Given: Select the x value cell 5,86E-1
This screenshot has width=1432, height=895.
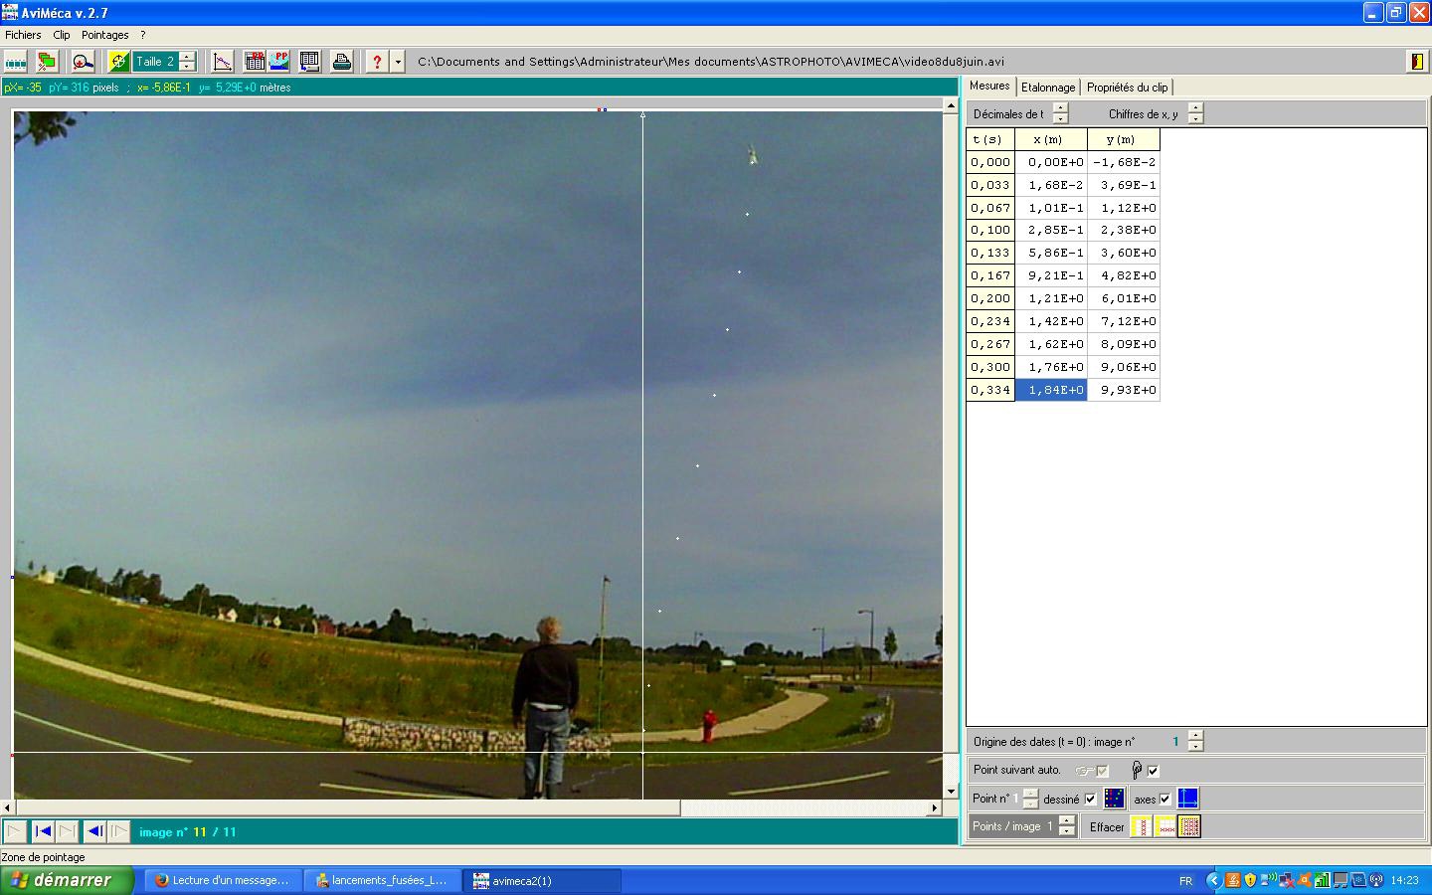Looking at the screenshot, I should pos(1051,253).
